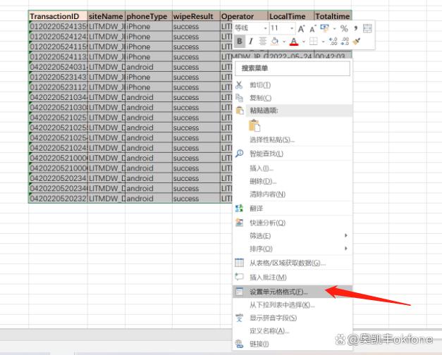
Task: Select the wipeResult header cell
Action: click(x=196, y=16)
